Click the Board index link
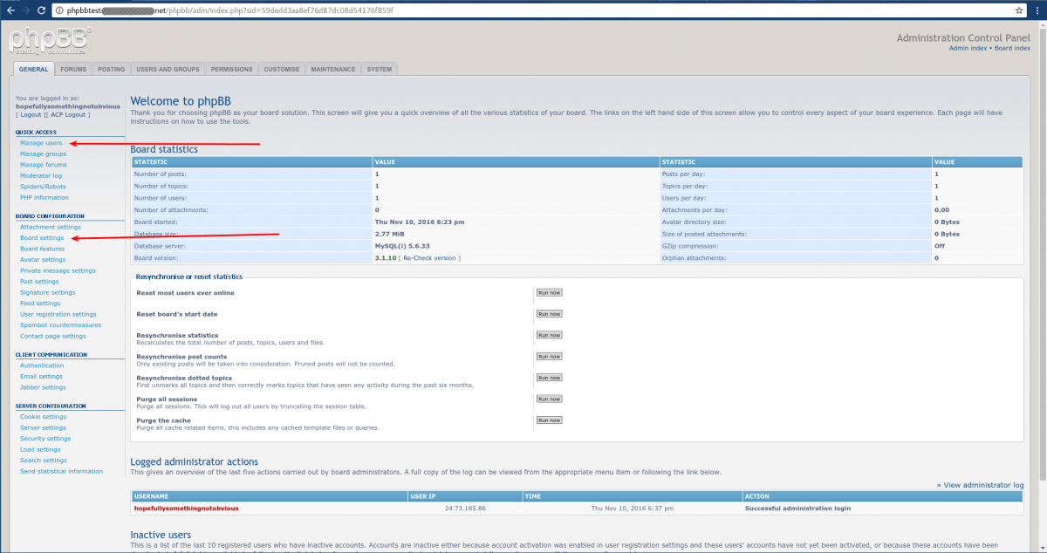The height and width of the screenshot is (553, 1047). [x=1012, y=48]
